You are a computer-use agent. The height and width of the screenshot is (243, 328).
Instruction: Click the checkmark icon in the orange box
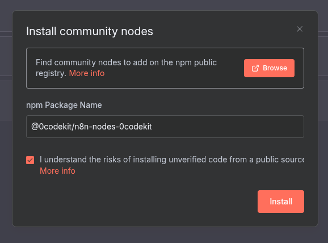coord(30,160)
